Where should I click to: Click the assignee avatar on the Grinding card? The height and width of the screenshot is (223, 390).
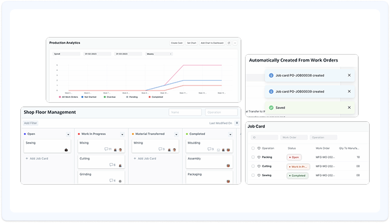(120, 181)
